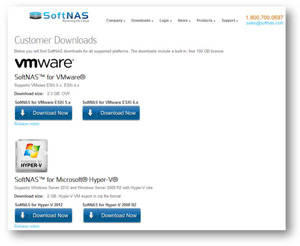Click the Powered by Hyper-V badge
The image size is (300, 246).
(x=31, y=155)
